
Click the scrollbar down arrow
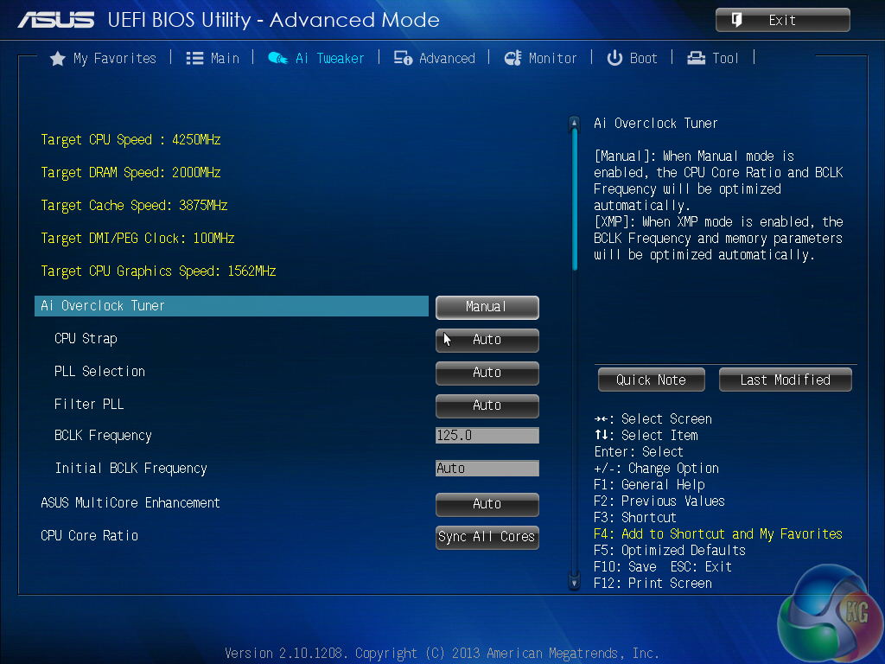click(x=574, y=582)
